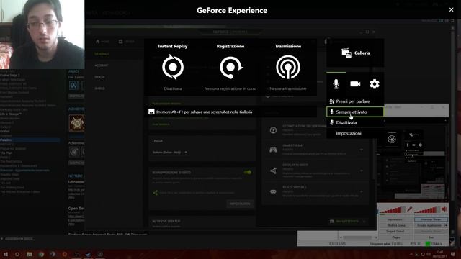Click the Impostazioni button in OBS
Image resolution: width=461 pixels, height=259 pixels.
click(395, 219)
